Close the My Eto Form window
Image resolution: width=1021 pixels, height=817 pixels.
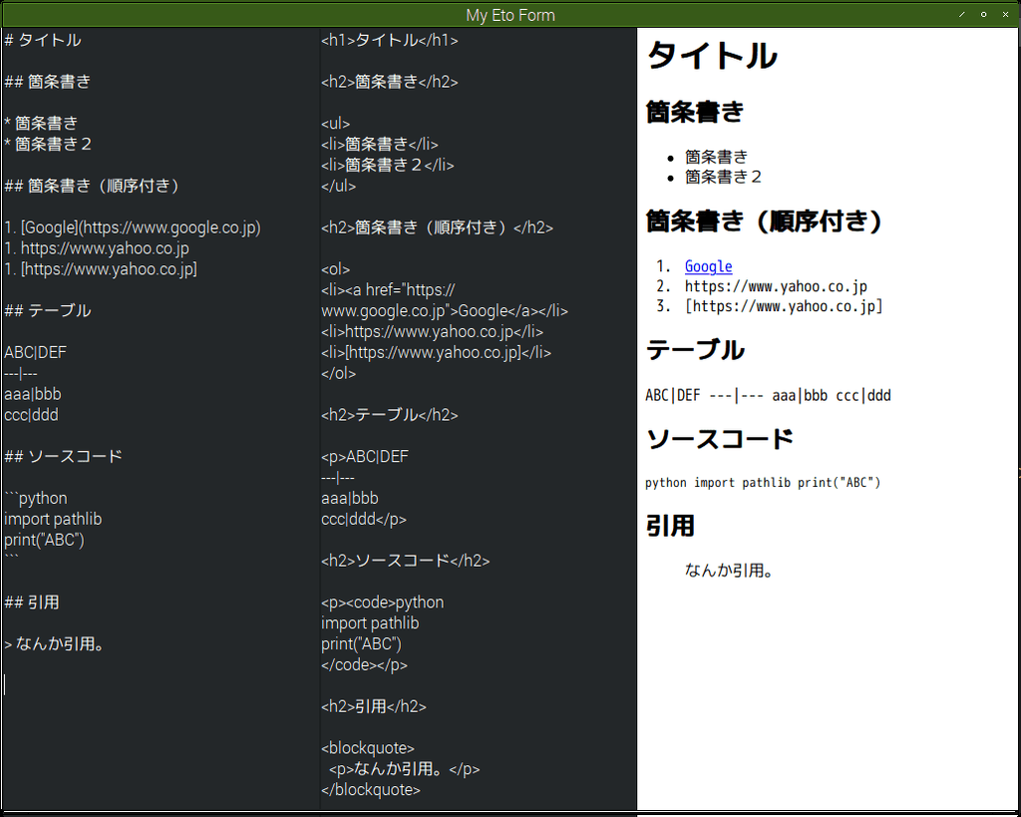pos(1005,14)
